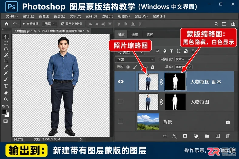Click the align top edges icon
The height and width of the screenshot is (159, 239).
click(x=119, y=24)
